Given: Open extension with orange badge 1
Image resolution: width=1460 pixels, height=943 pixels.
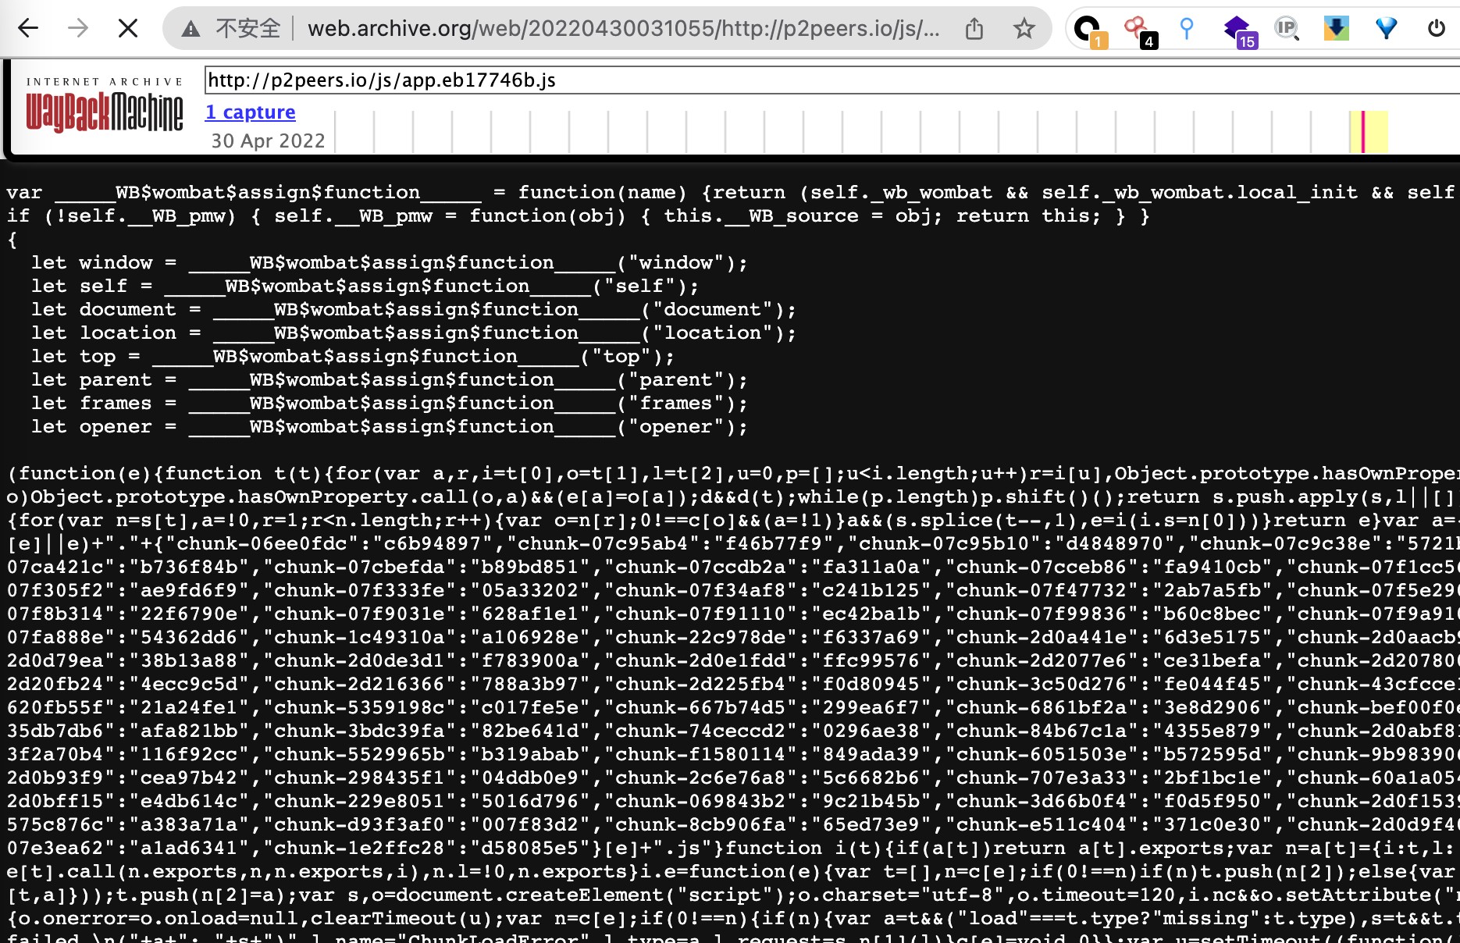Looking at the screenshot, I should coord(1088,30).
